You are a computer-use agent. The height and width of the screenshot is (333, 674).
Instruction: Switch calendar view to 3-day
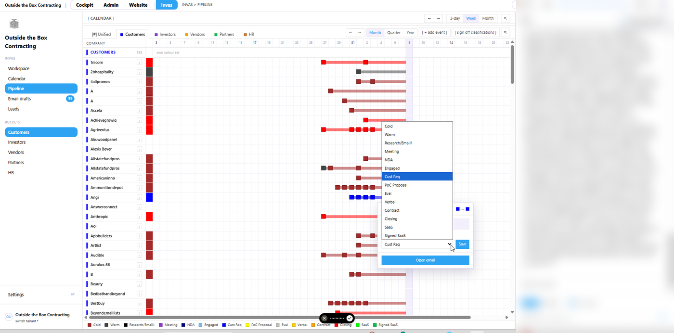click(x=455, y=18)
